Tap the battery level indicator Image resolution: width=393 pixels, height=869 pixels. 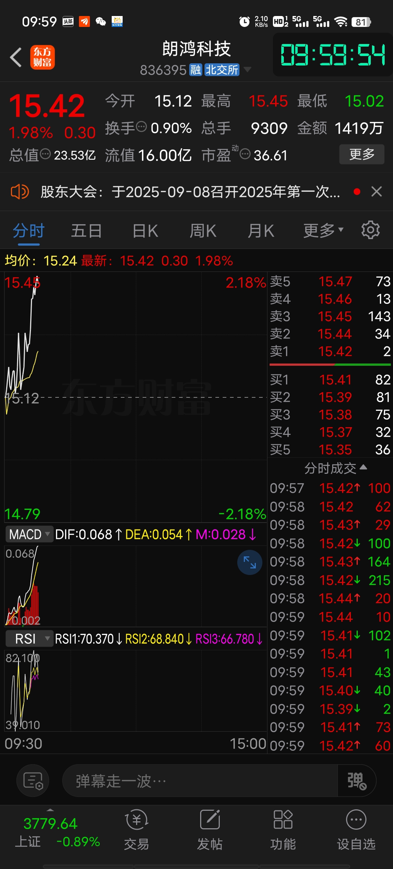click(361, 22)
